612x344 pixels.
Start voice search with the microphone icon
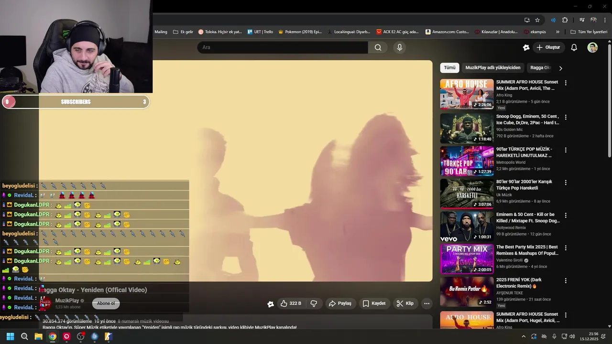(400, 47)
